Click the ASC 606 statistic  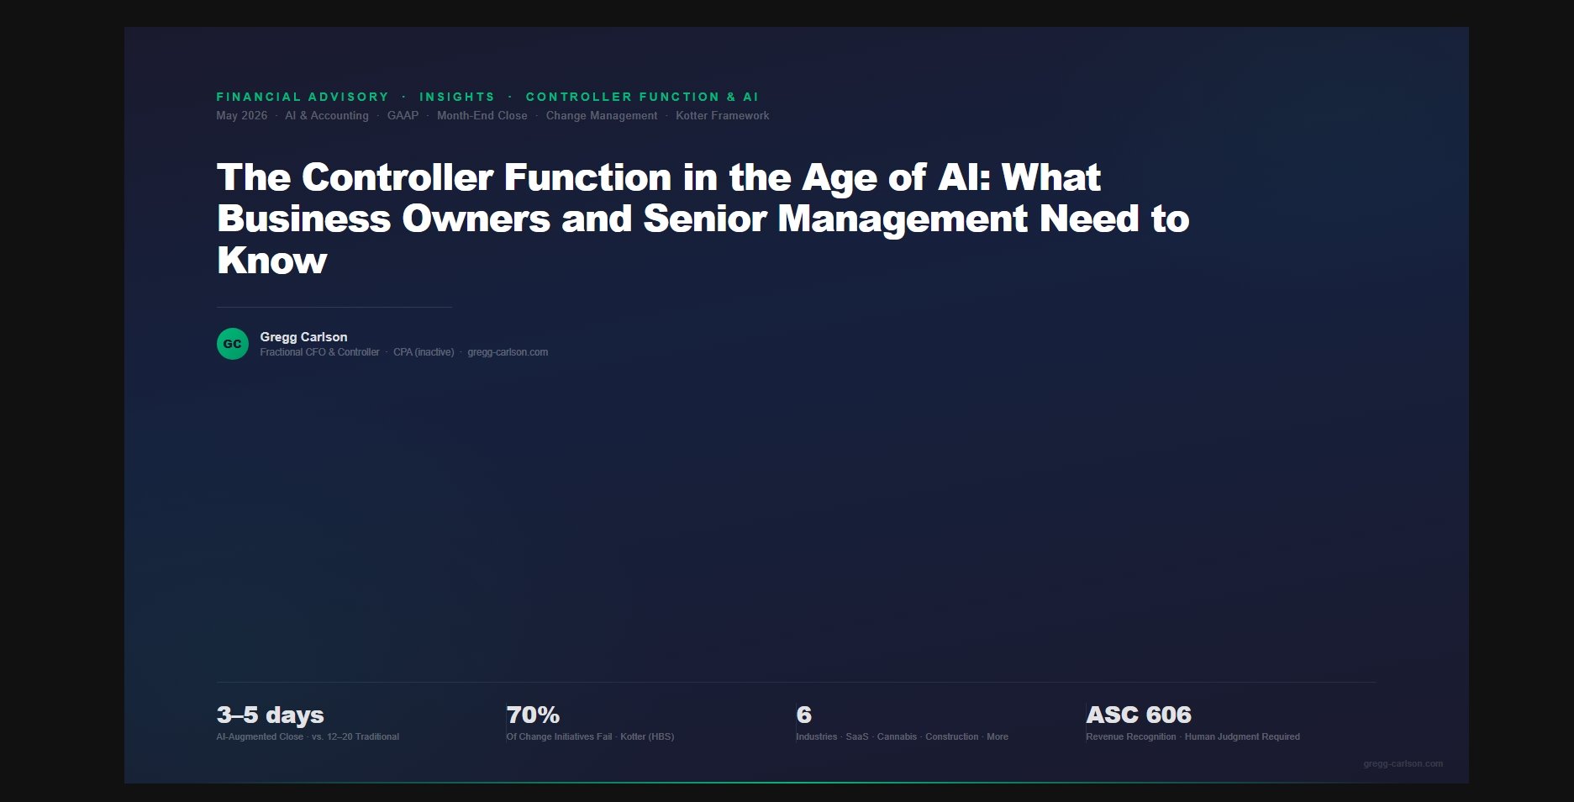point(1139,715)
